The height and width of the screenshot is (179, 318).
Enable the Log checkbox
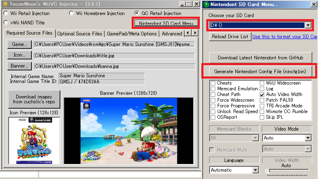pos(262,89)
